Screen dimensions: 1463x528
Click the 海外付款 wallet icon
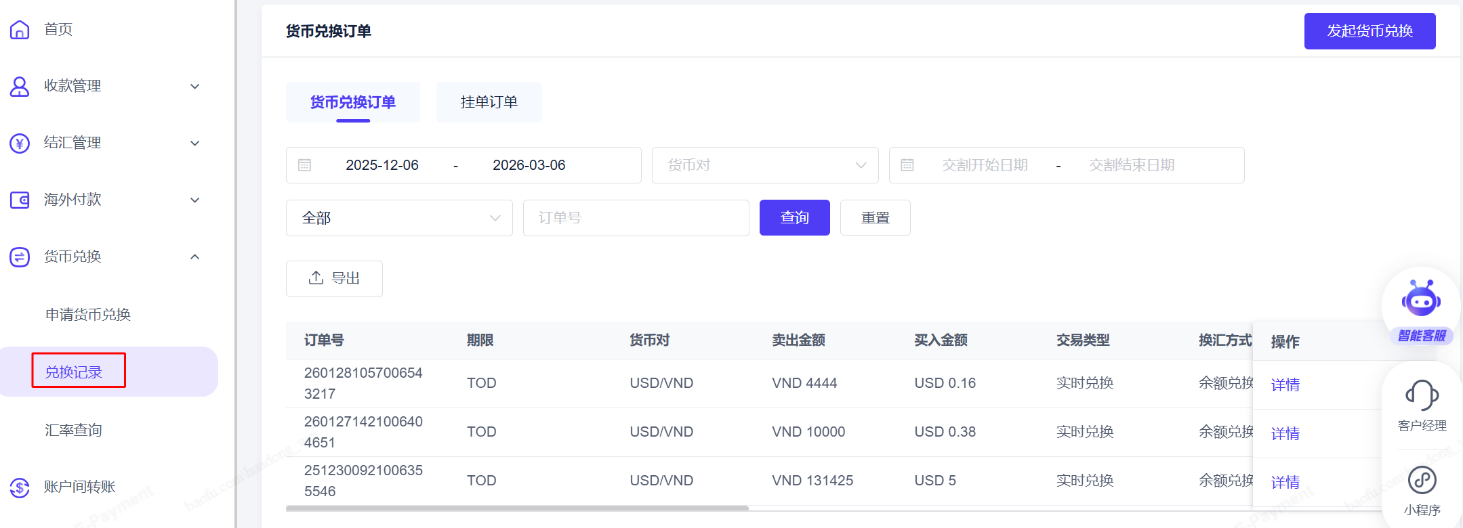20,200
